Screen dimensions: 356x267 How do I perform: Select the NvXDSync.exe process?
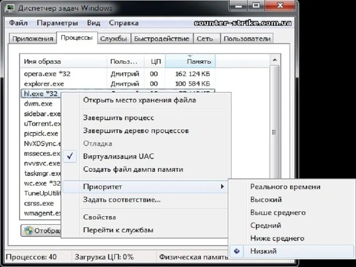click(42, 143)
